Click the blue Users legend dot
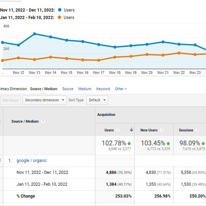 60,10
